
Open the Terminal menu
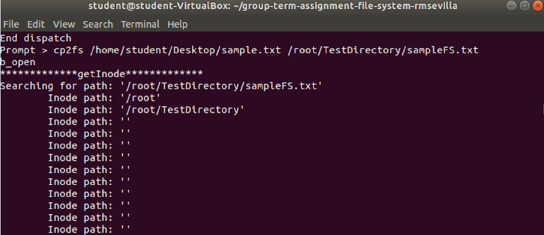click(x=140, y=24)
